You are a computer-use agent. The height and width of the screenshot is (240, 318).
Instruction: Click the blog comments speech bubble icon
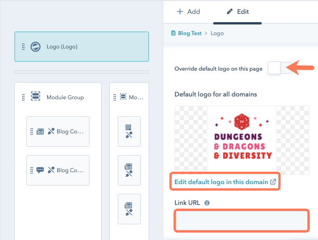[40, 170]
